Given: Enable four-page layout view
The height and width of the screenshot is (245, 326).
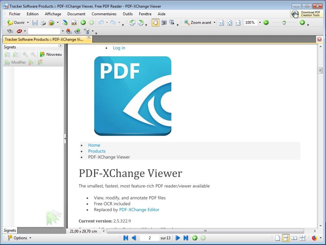Looking at the screenshot, I should pyautogui.click(x=302, y=238).
